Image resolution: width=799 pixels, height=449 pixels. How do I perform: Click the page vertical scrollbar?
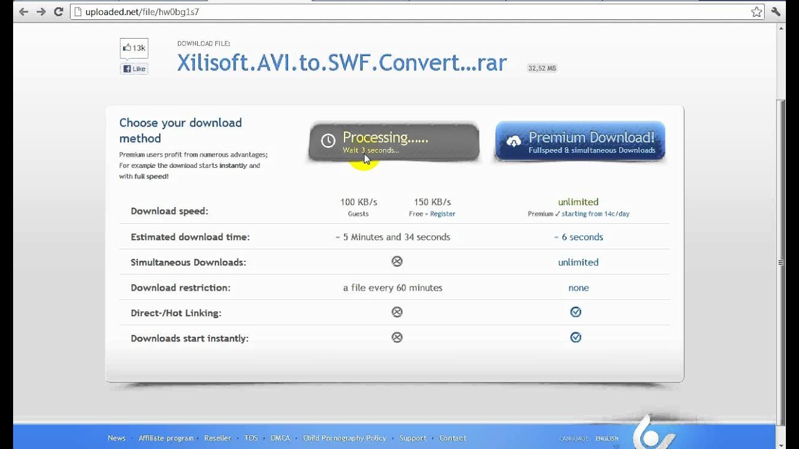781,262
